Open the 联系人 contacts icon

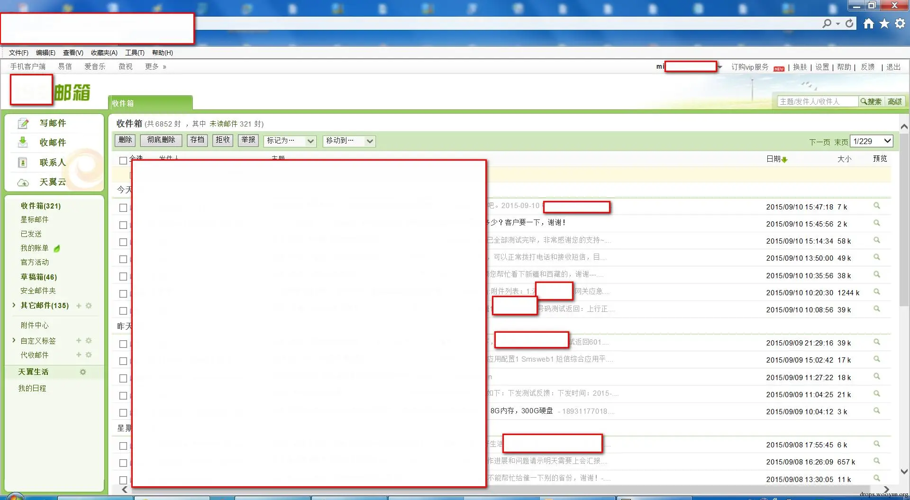tap(23, 163)
